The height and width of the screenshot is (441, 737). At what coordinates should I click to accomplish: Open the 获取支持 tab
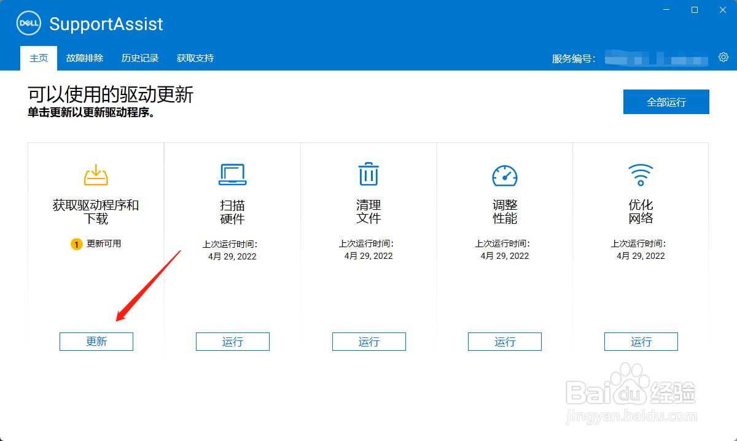coord(195,58)
